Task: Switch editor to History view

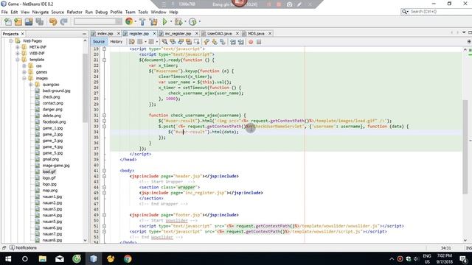Action: tap(117, 41)
